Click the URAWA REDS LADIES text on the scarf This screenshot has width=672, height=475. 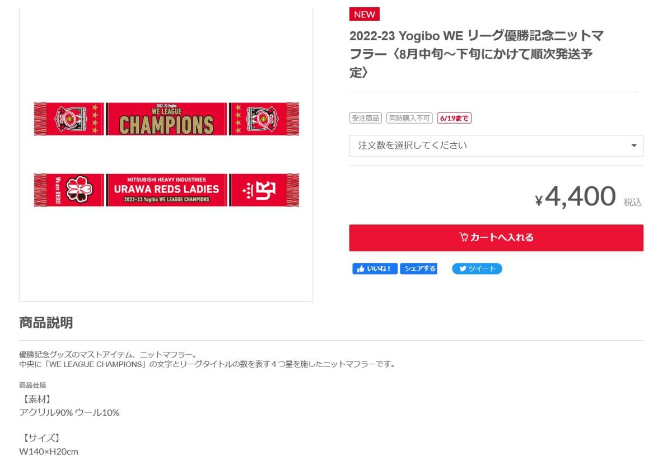(x=166, y=189)
